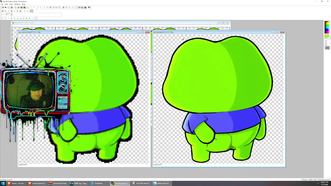
Task: Toggle the grid view toolbar icon
Action: [85, 7]
